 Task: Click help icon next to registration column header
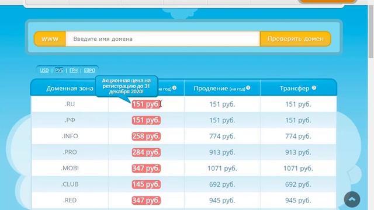[x=174, y=88]
